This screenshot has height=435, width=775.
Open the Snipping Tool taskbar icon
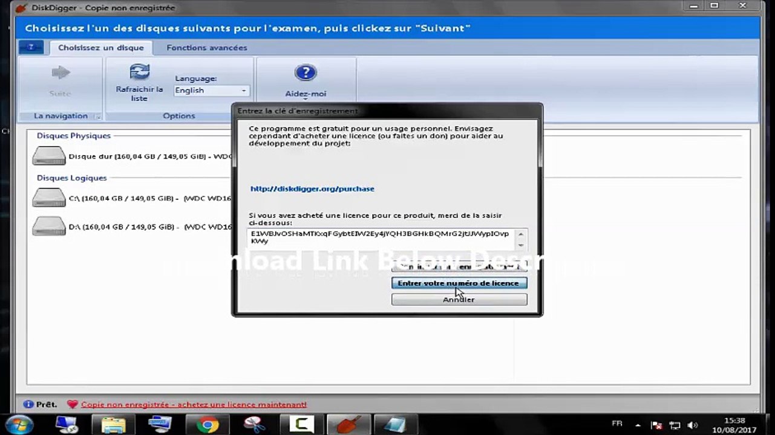255,425
